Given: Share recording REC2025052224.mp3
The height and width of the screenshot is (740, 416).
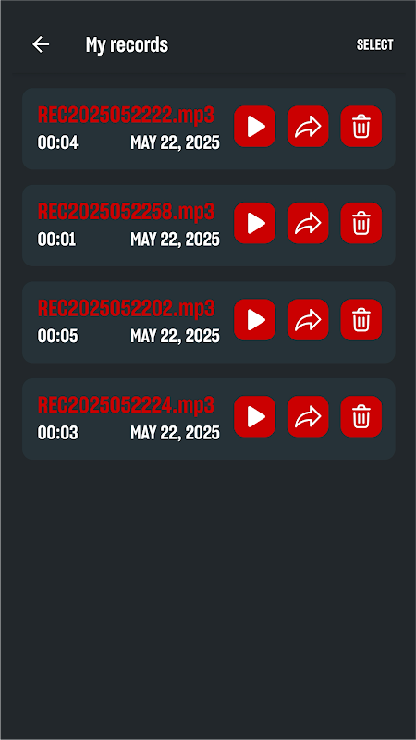Looking at the screenshot, I should (308, 417).
